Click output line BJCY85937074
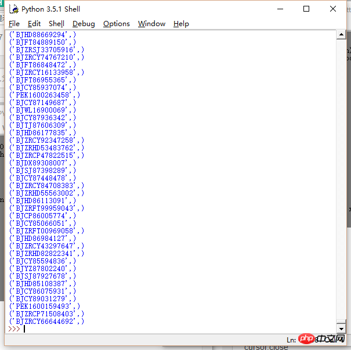The height and width of the screenshot is (350, 351). click(x=42, y=88)
